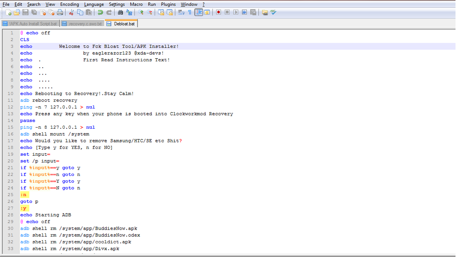Open the Macro menu
This screenshot has height=257, width=457.
(x=136, y=4)
